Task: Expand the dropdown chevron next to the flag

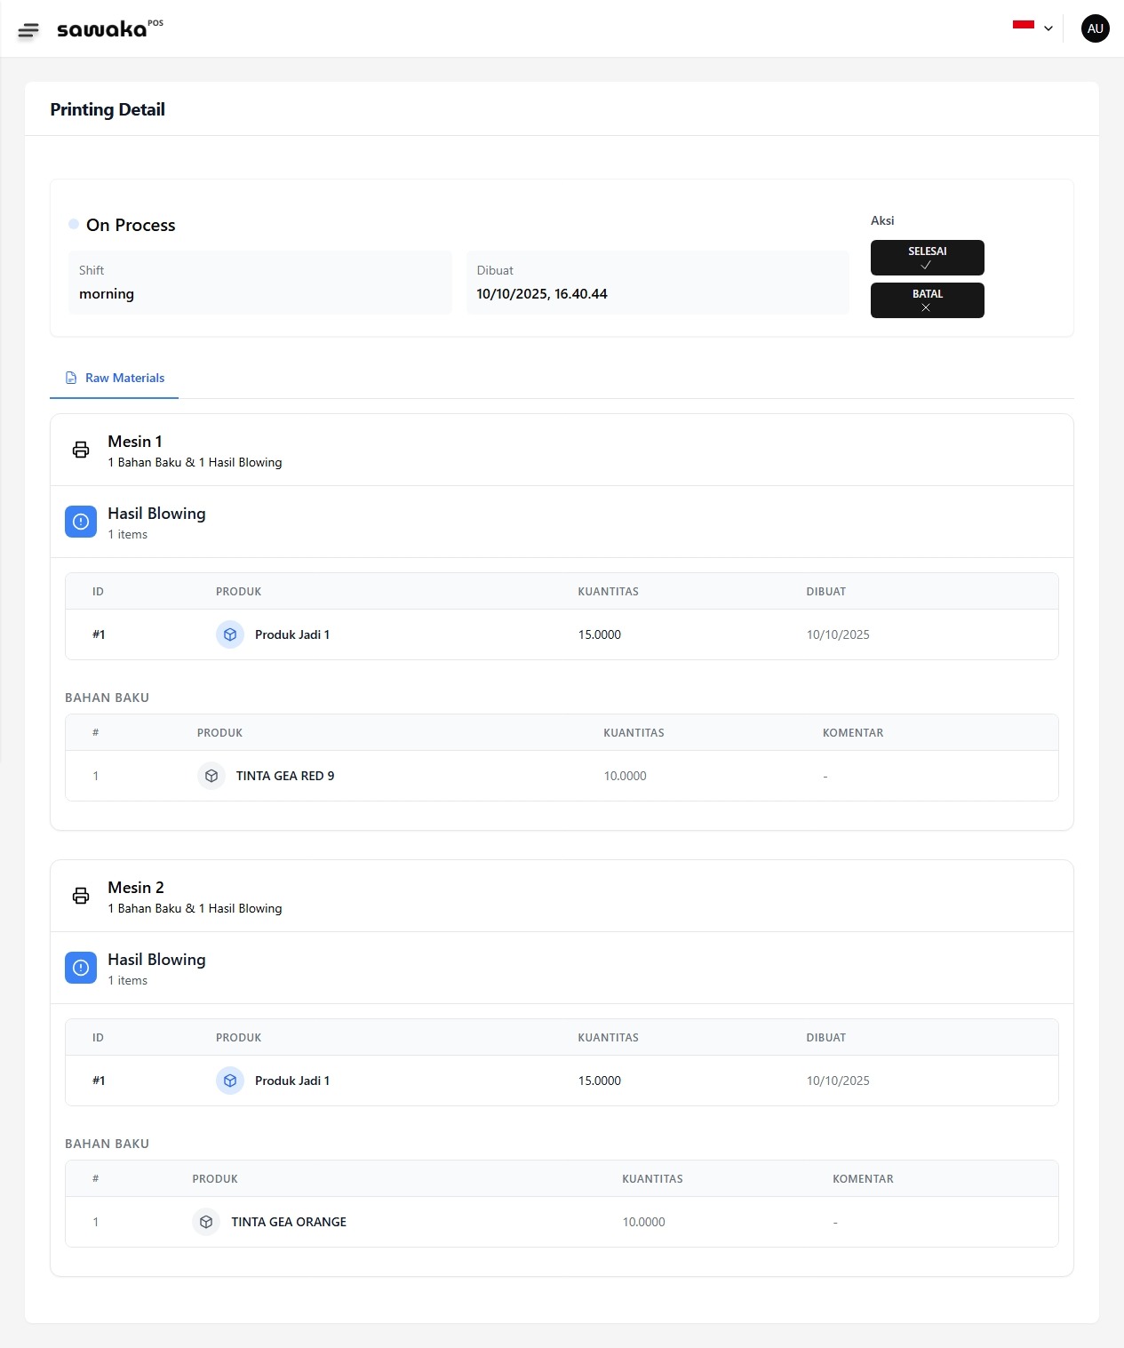Action: 1048,28
